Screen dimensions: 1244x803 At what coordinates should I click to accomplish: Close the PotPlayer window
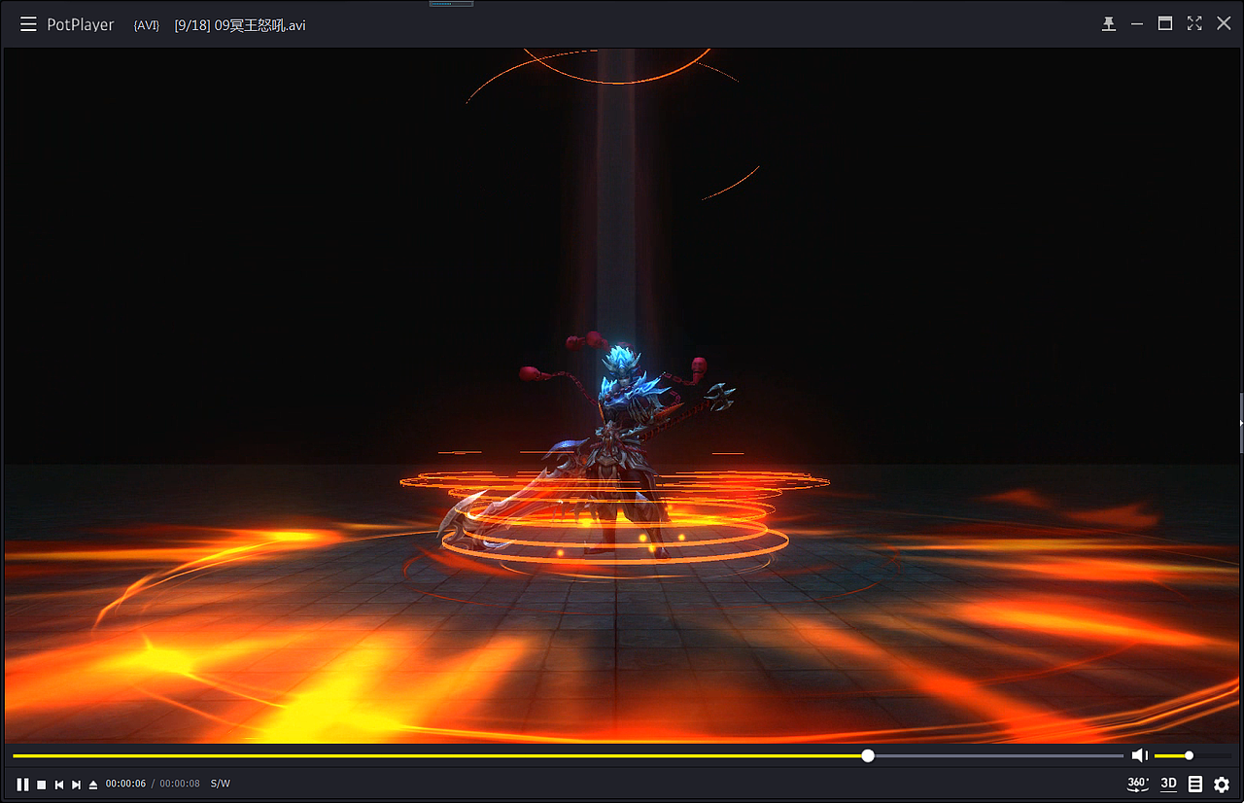click(x=1224, y=23)
